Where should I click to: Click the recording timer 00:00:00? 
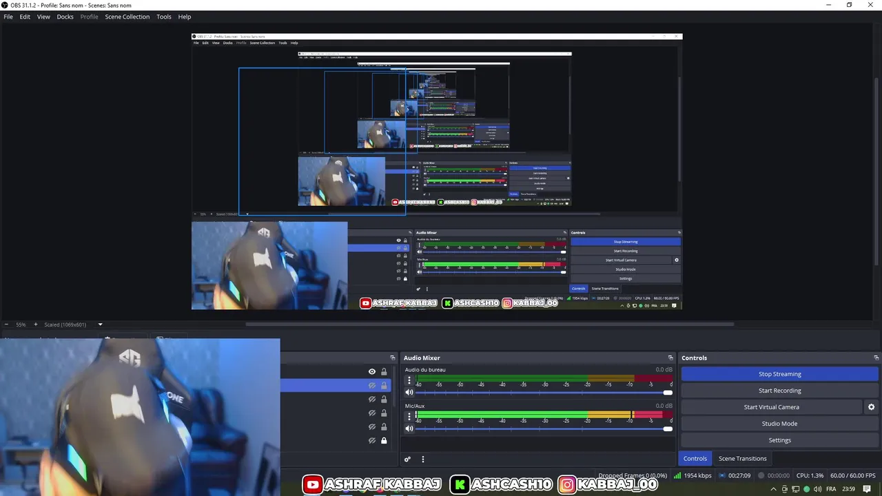(774, 475)
